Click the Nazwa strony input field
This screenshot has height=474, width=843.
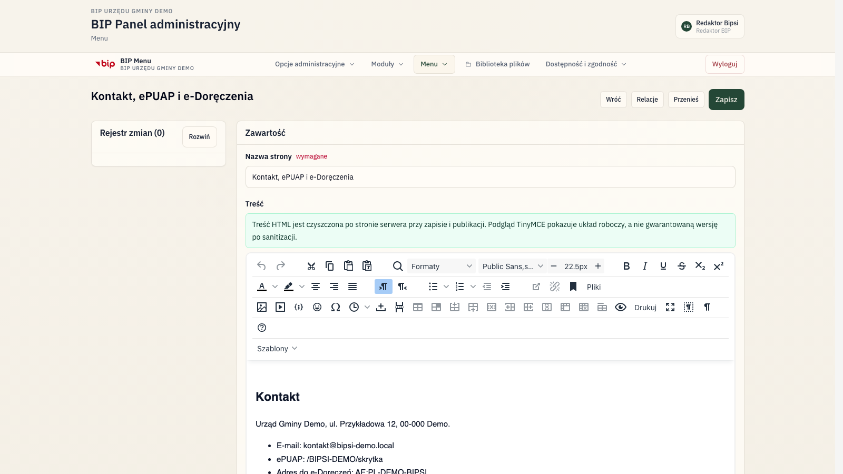point(490,177)
